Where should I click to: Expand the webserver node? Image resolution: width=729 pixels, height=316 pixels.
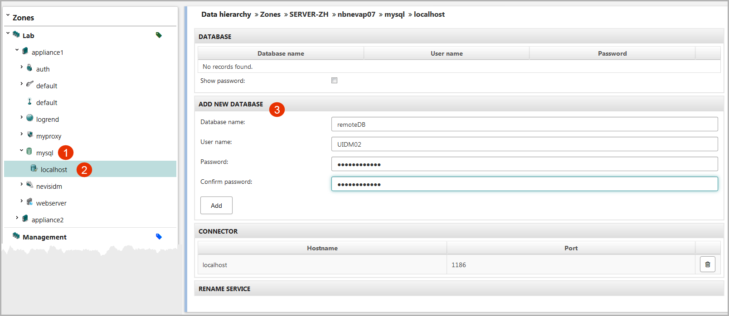click(21, 201)
